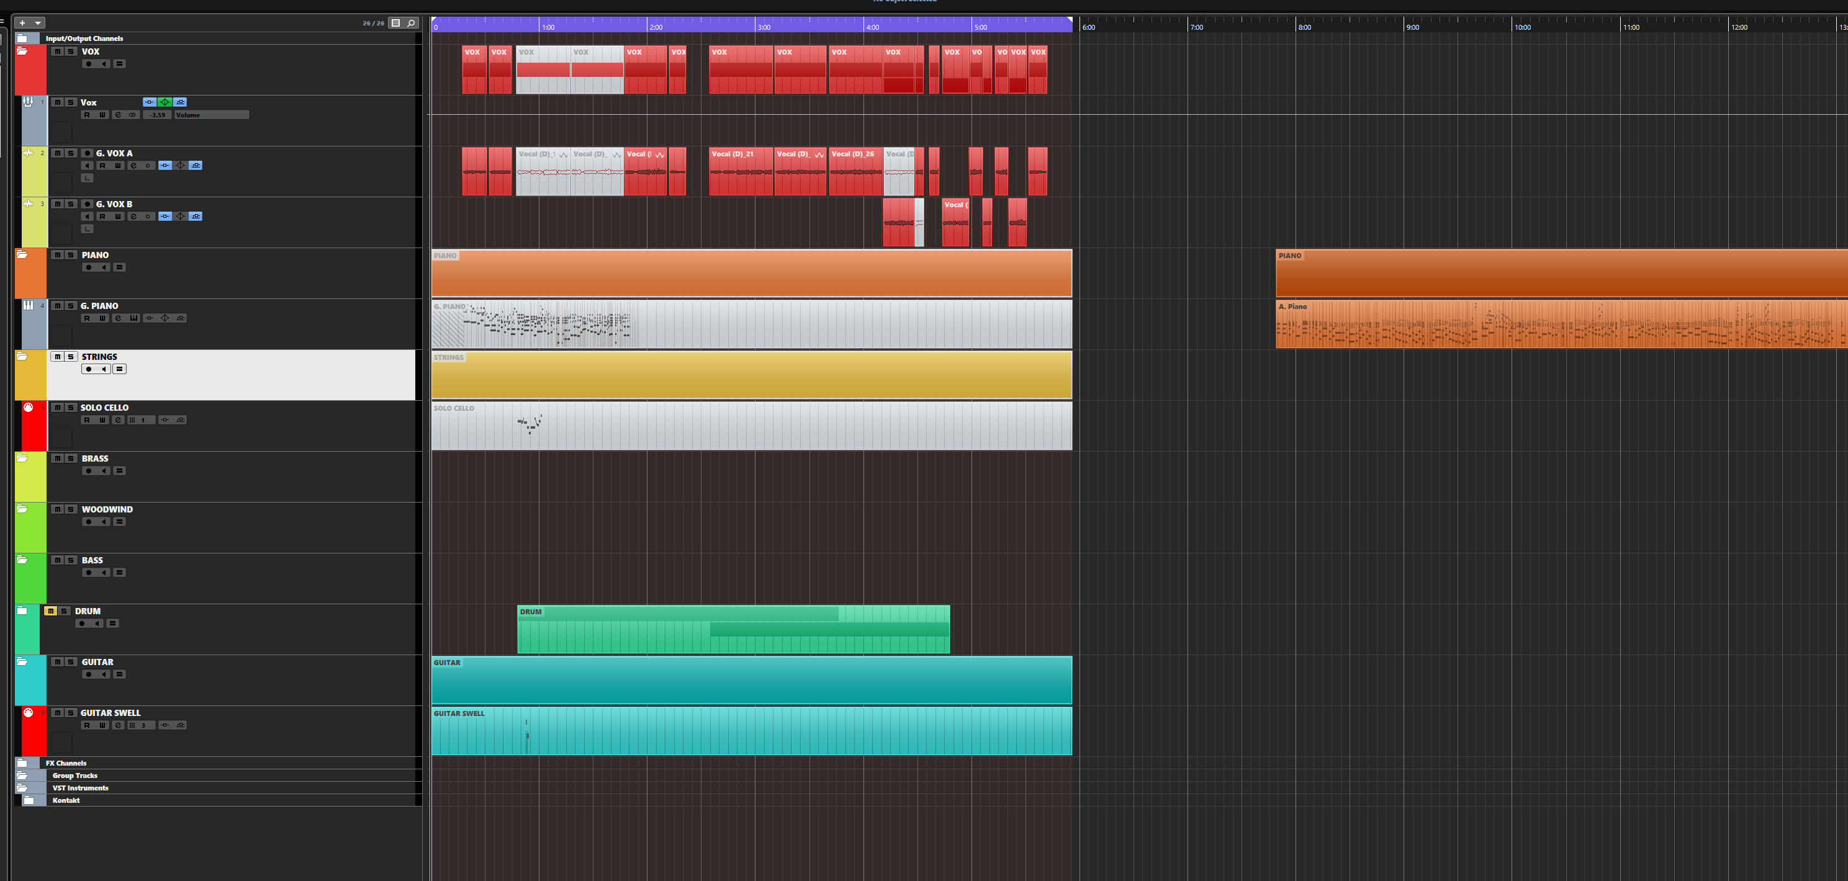Select the green DRUM folder part

[733, 629]
